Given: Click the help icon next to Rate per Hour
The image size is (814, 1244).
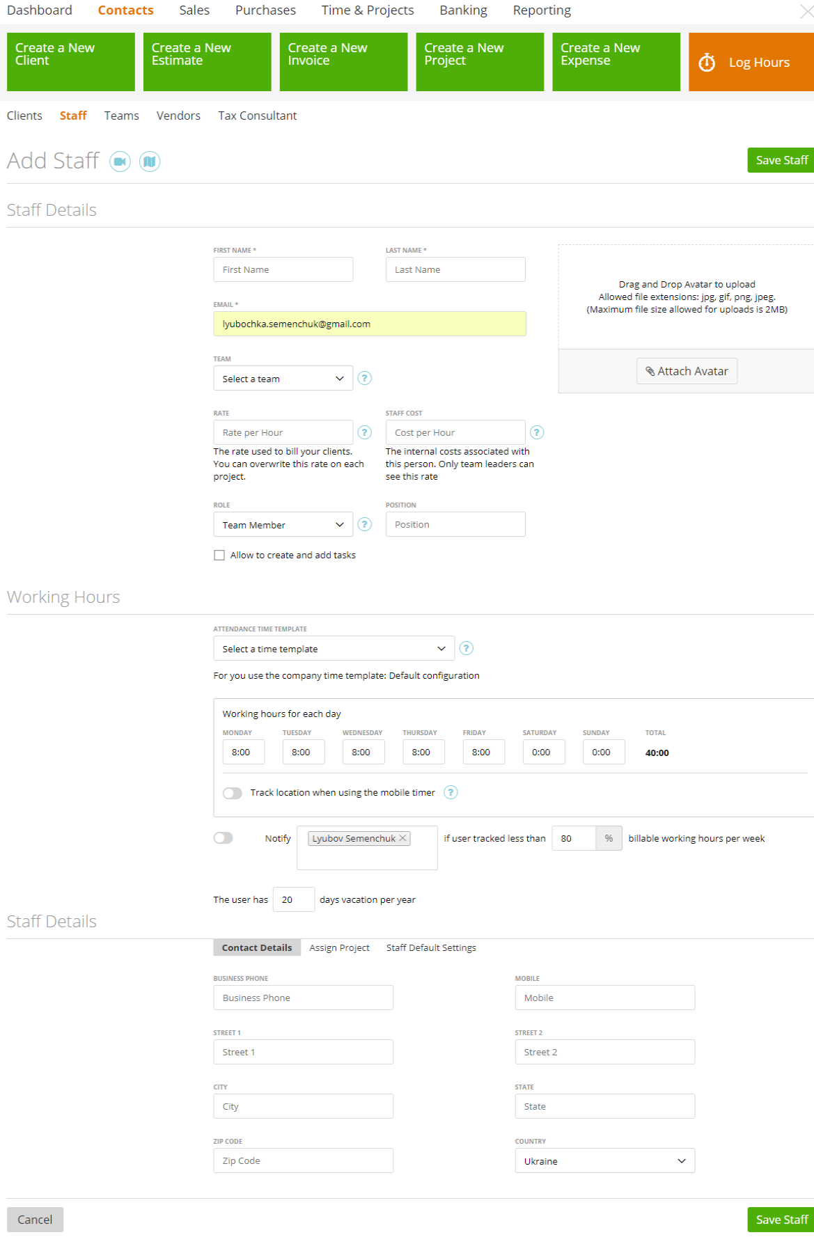Looking at the screenshot, I should tap(364, 432).
